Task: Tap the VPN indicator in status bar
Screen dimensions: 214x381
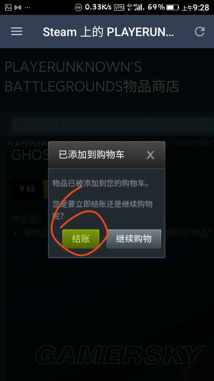Action: pyautogui.click(x=119, y=7)
